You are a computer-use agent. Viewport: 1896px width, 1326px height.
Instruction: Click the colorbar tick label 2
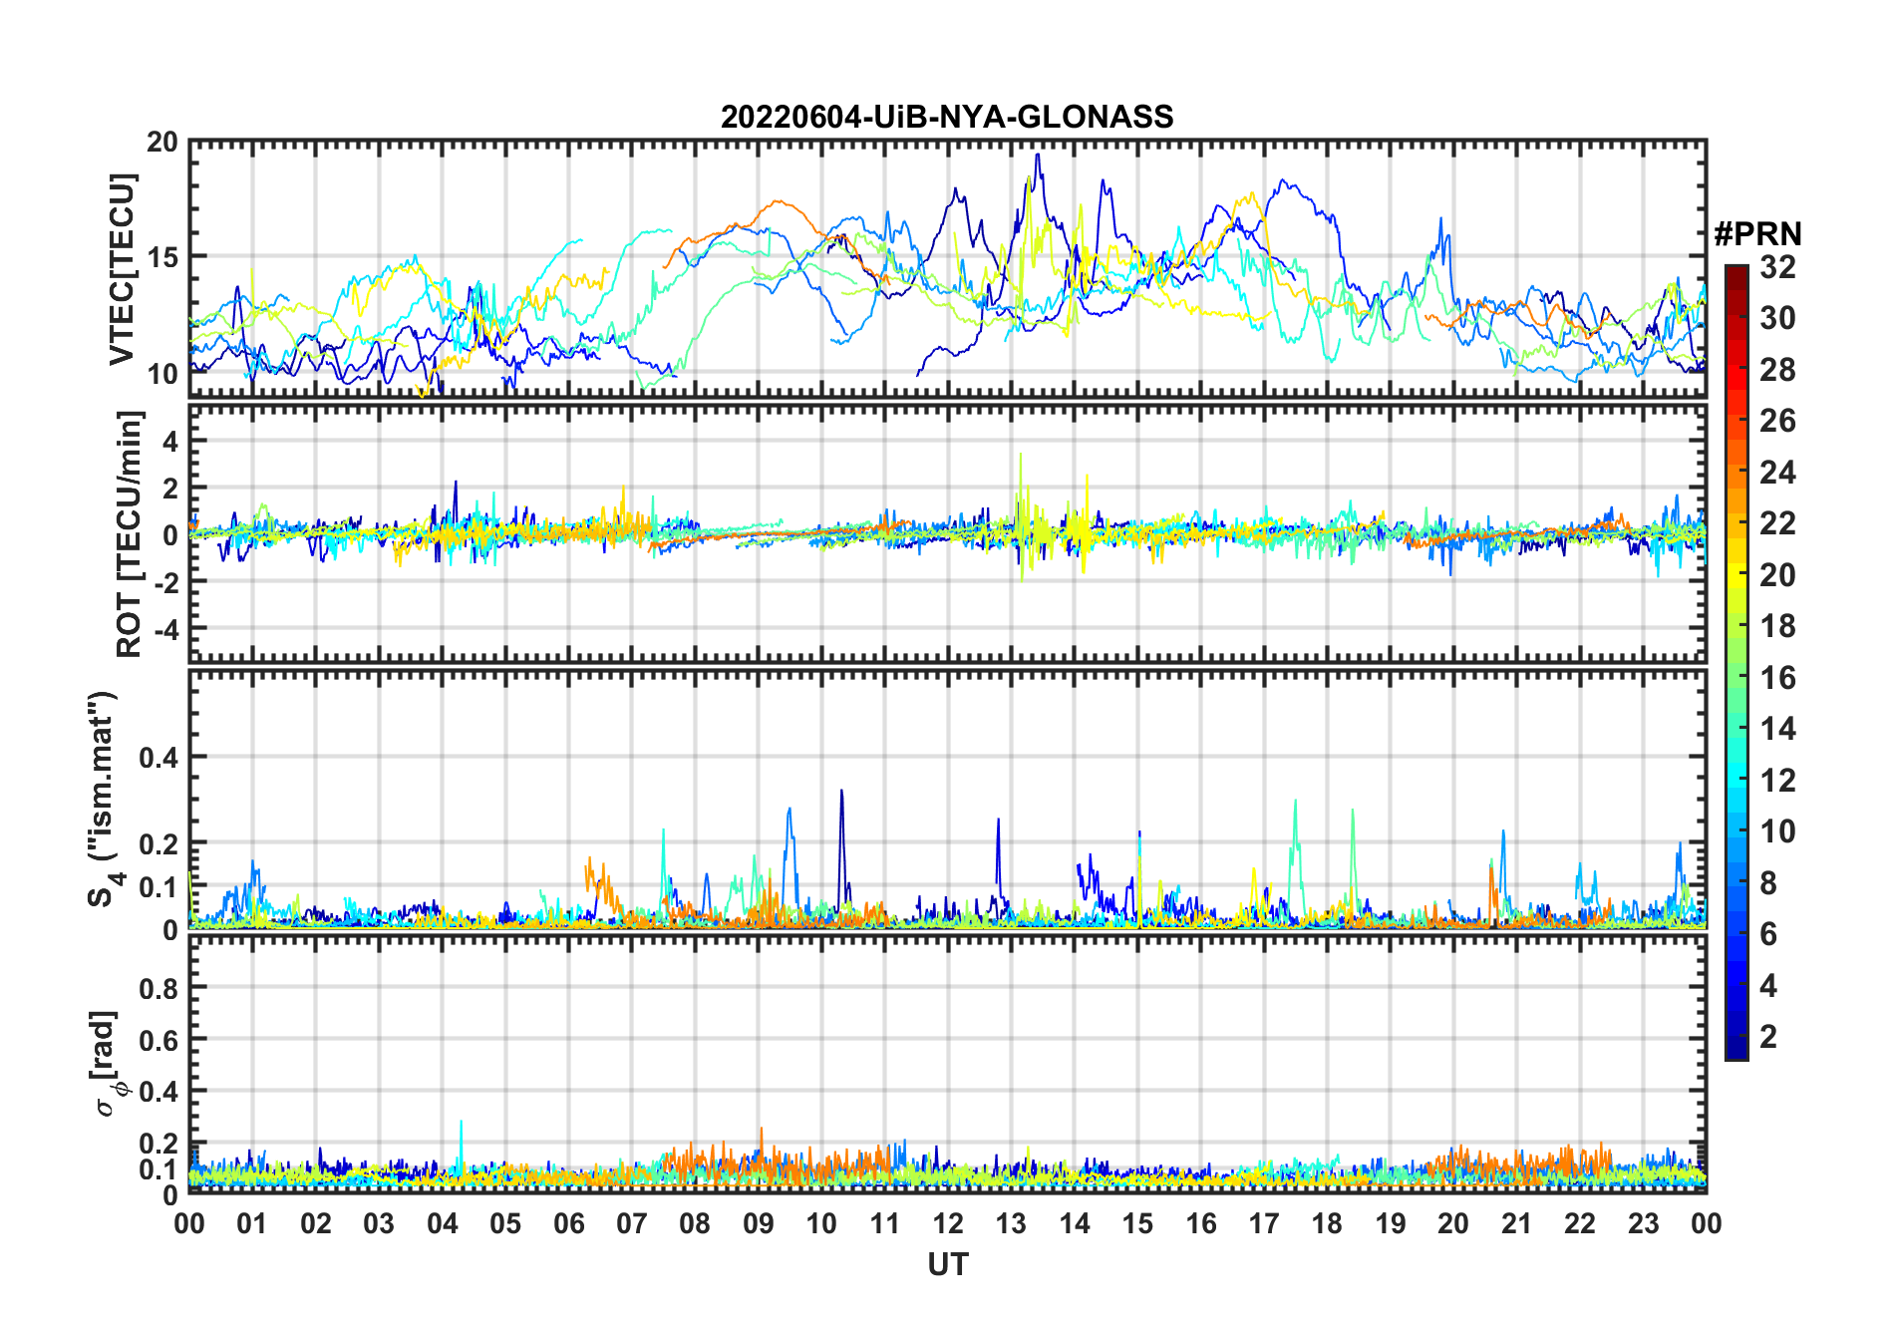(1768, 1037)
